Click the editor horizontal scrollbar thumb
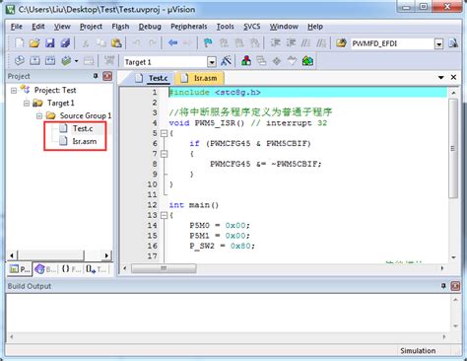467x361 pixels. 164,268
